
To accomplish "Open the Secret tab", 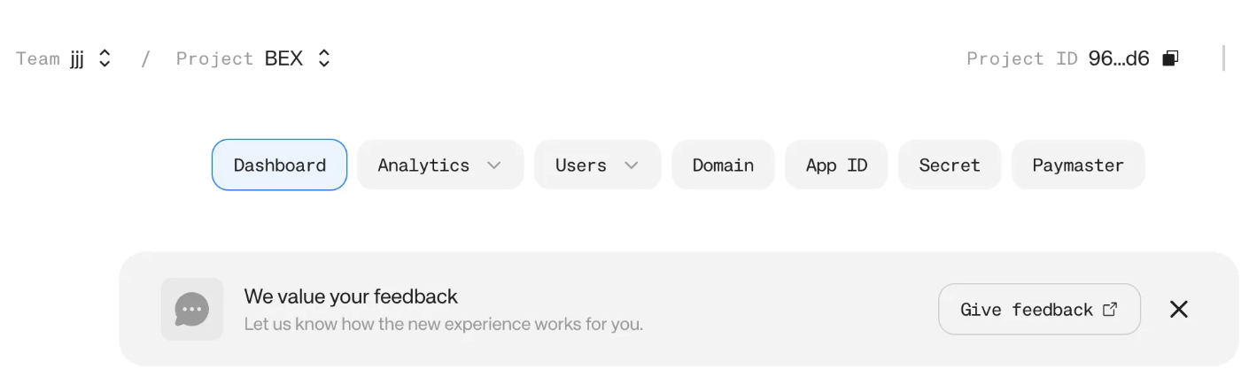I will pos(950,165).
